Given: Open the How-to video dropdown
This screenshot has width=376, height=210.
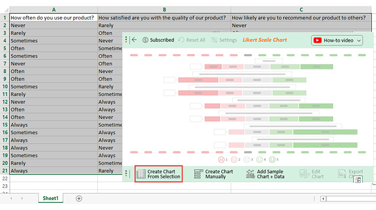Looking at the screenshot, I should 337,40.
